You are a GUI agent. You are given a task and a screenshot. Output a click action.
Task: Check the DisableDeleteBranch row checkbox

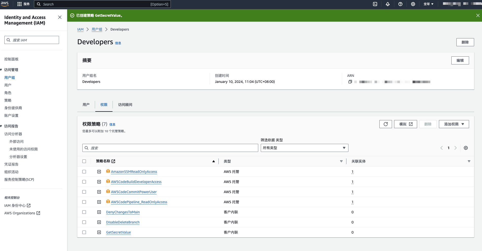click(x=84, y=222)
